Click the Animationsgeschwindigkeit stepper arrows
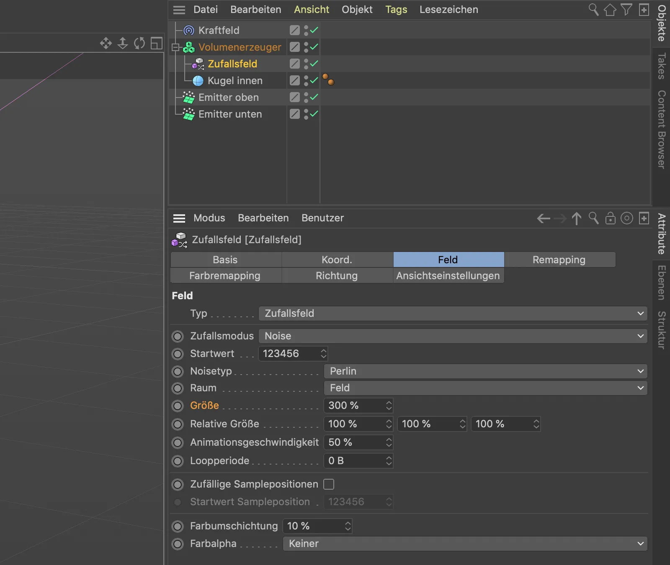670x565 pixels. point(389,442)
